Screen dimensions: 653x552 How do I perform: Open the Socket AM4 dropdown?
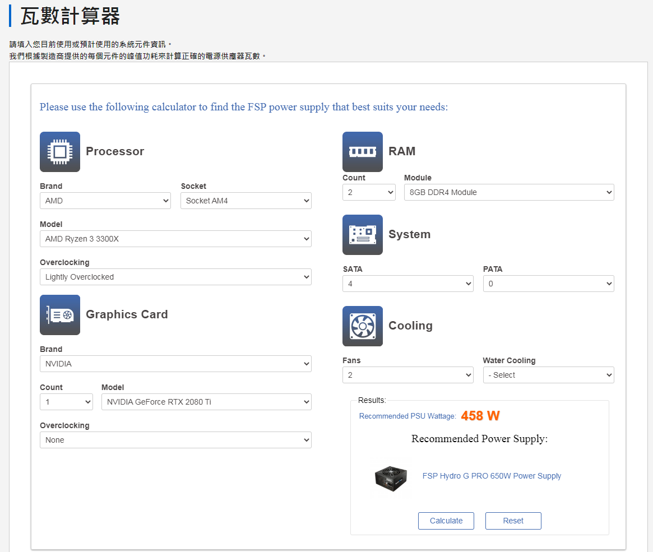coord(246,201)
